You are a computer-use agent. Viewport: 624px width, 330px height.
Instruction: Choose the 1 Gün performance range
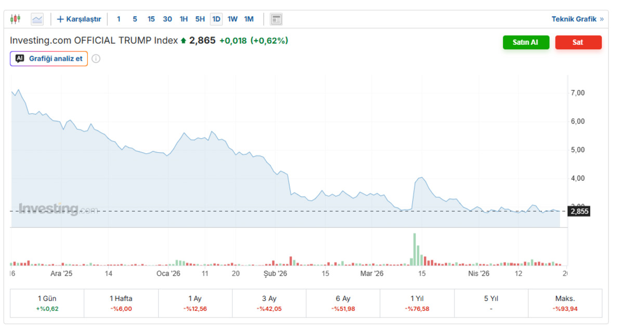[47, 303]
